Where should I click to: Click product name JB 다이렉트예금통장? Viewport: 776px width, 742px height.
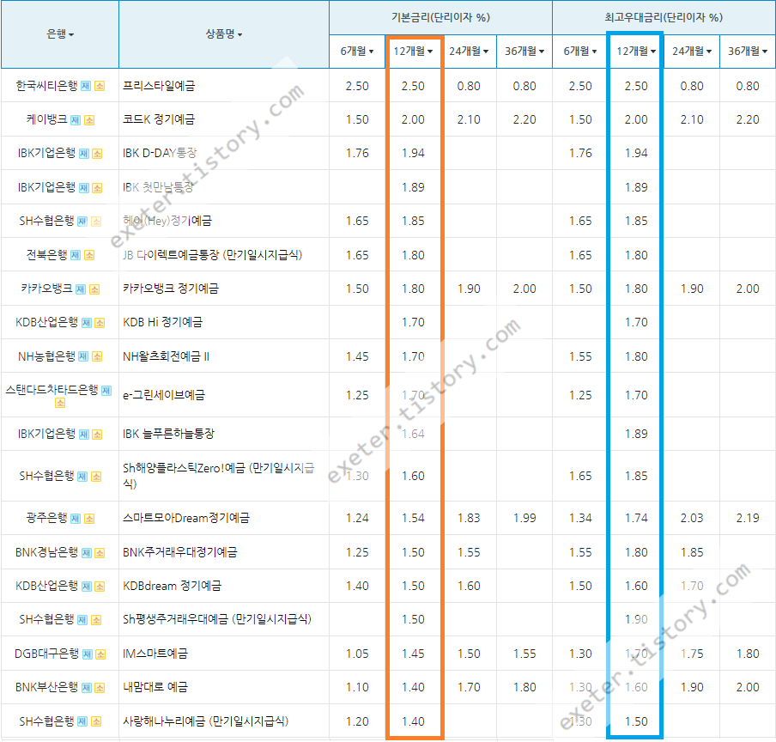point(171,255)
